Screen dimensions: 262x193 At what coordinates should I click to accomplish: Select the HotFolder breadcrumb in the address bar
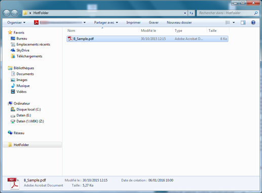click(x=41, y=13)
